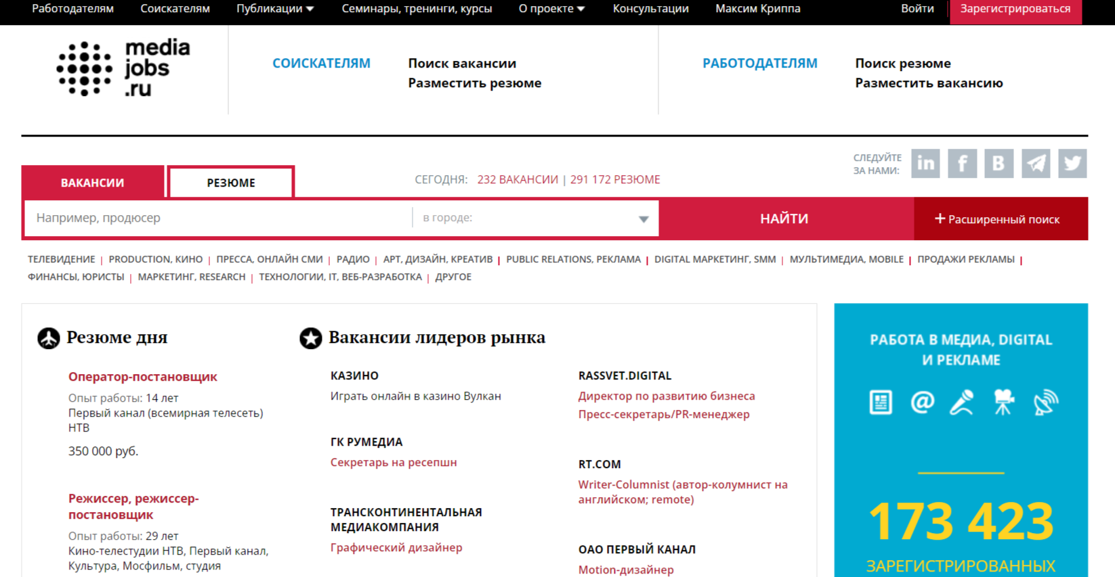The height and width of the screenshot is (577, 1115).
Task: Open Motion-дизайнер vacancy
Action: [626, 570]
